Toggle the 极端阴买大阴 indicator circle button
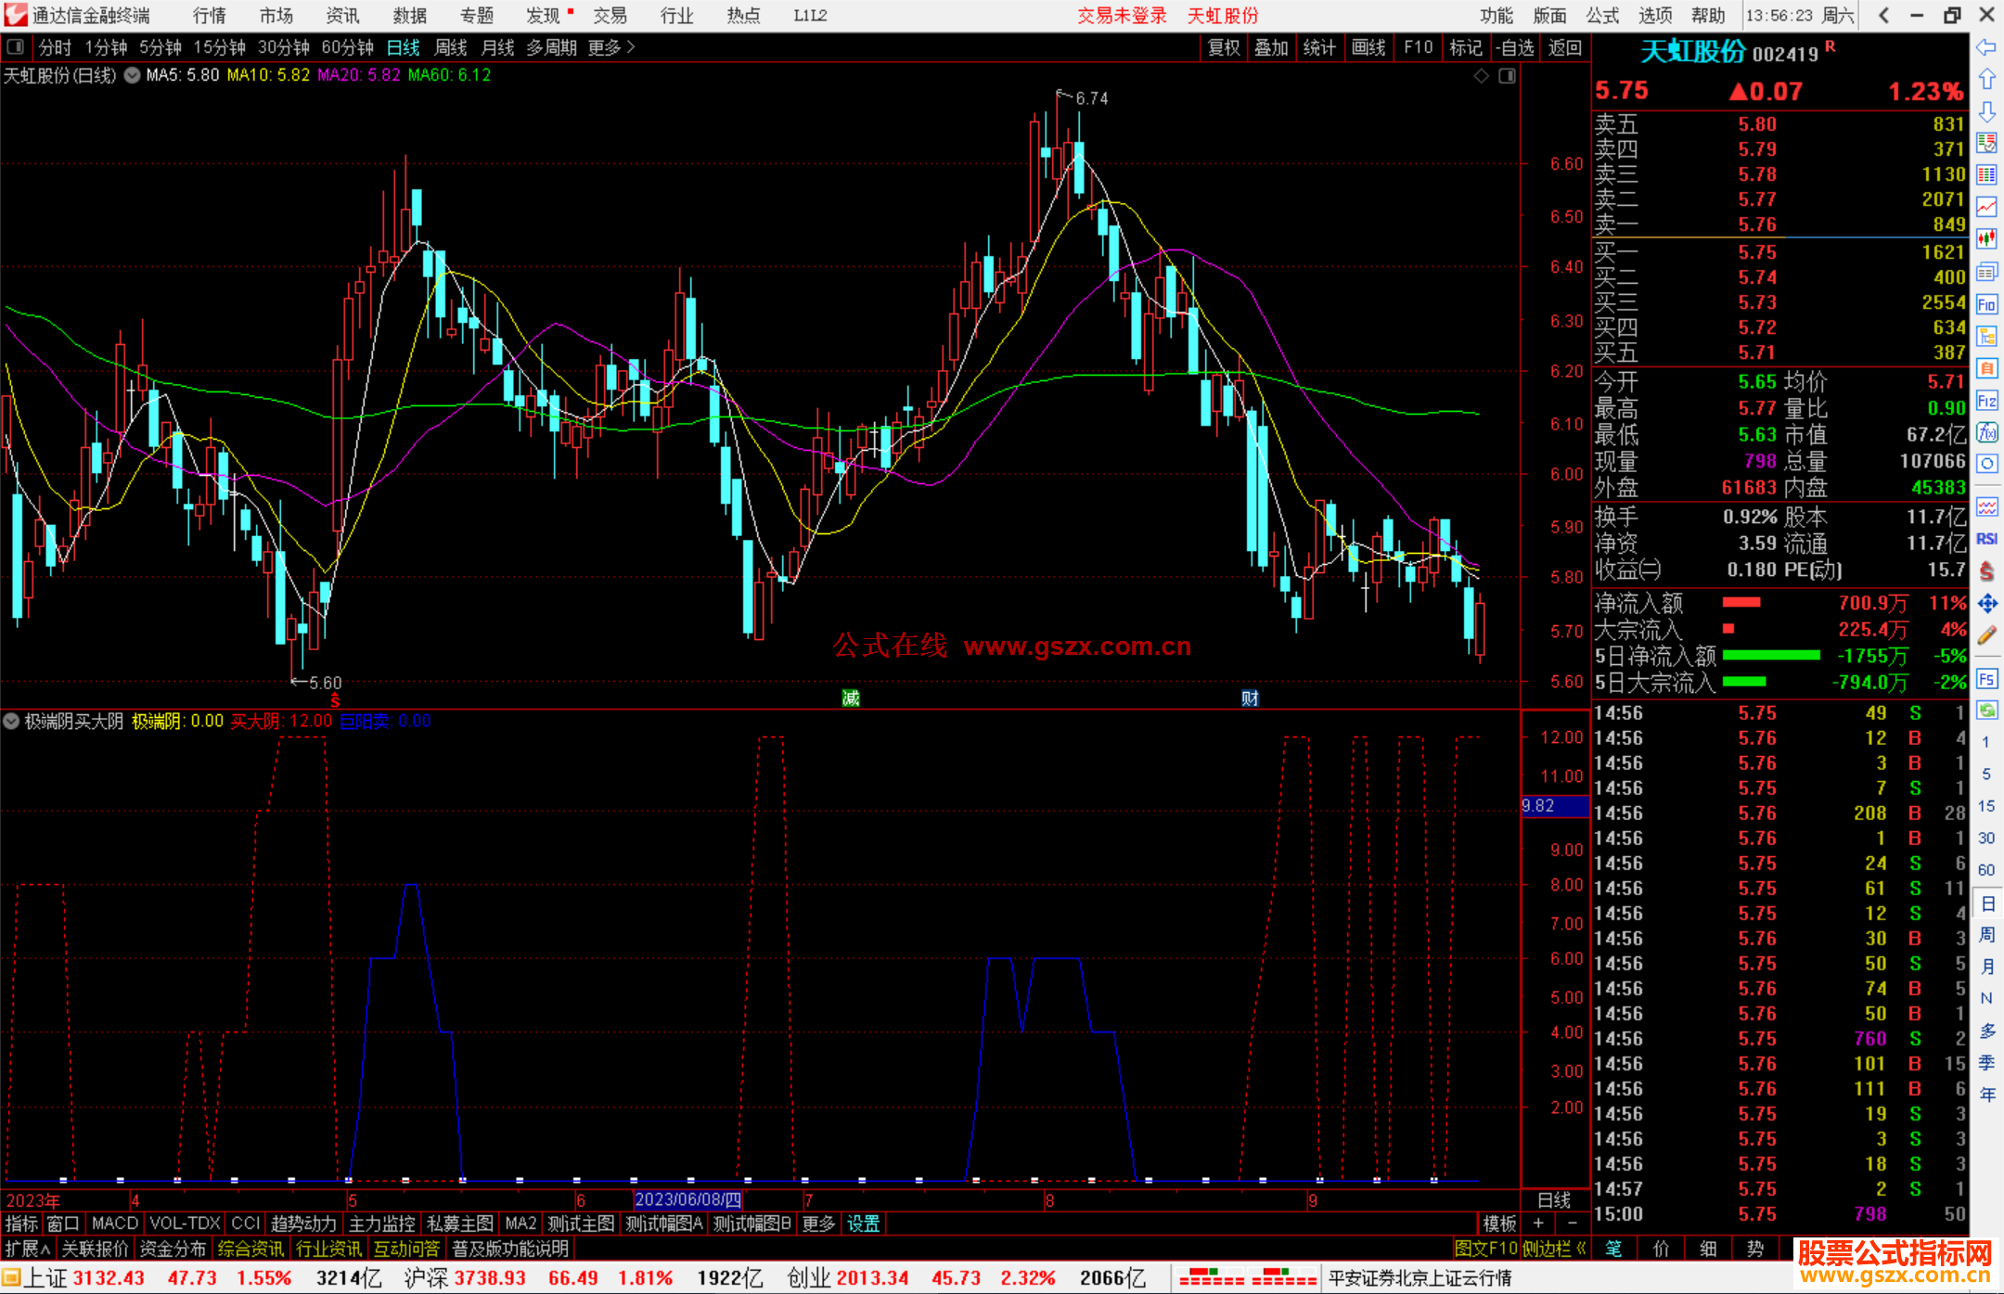2004x1294 pixels. tap(11, 721)
